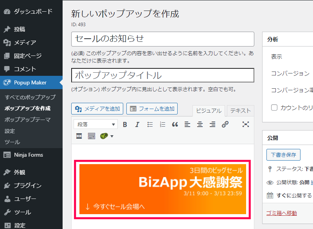The width and height of the screenshot is (313, 229).
Task: Click the Italic formatting icon
Action: click(x=137, y=125)
